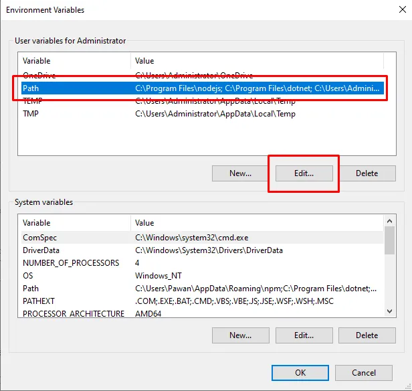412x391 pixels.
Task: Select the OneDrive user variable row
Action: tap(202, 76)
